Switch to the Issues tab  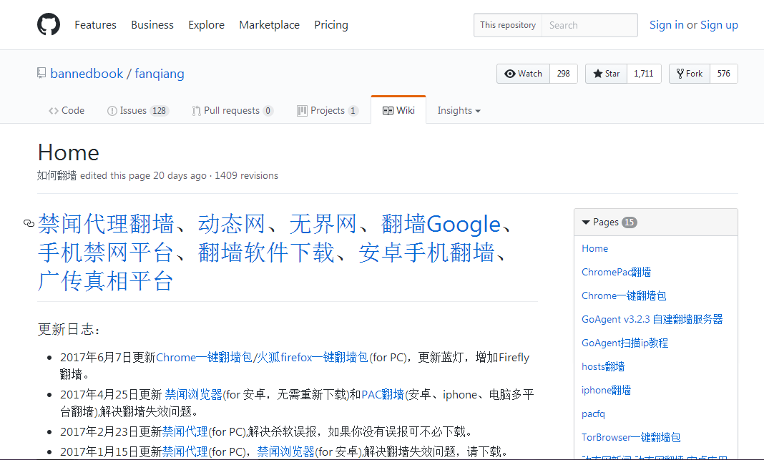[138, 111]
